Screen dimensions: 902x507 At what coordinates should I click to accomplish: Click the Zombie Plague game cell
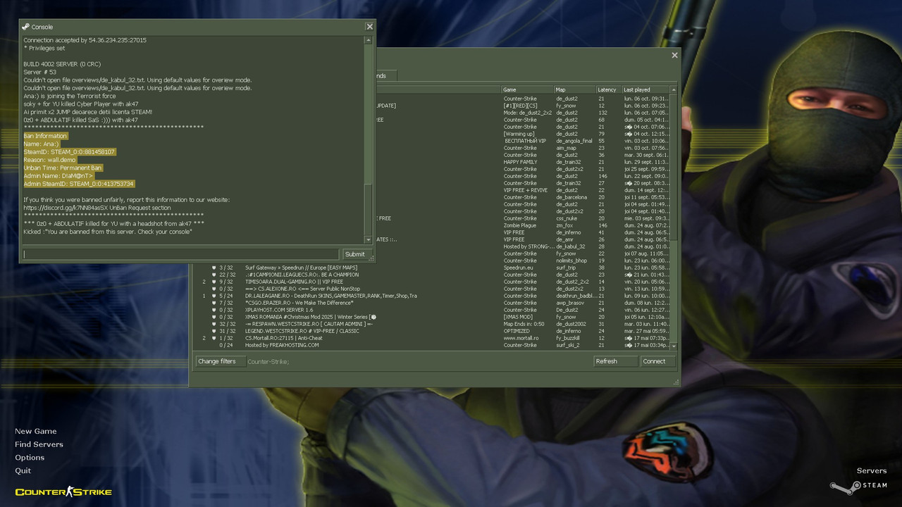tap(521, 225)
